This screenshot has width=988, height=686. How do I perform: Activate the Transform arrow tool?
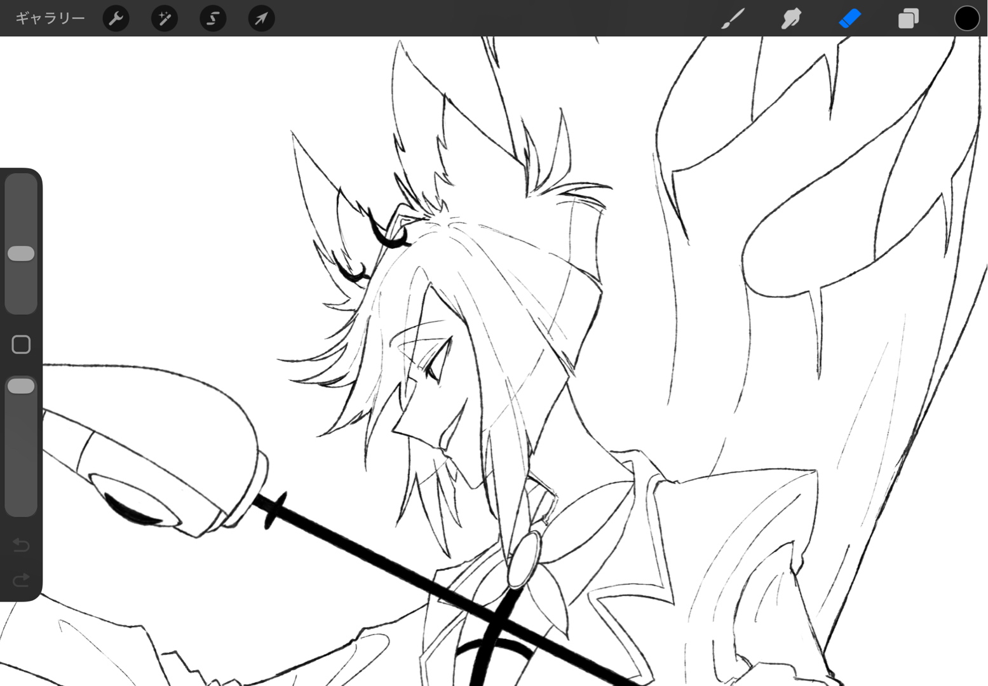pyautogui.click(x=261, y=18)
